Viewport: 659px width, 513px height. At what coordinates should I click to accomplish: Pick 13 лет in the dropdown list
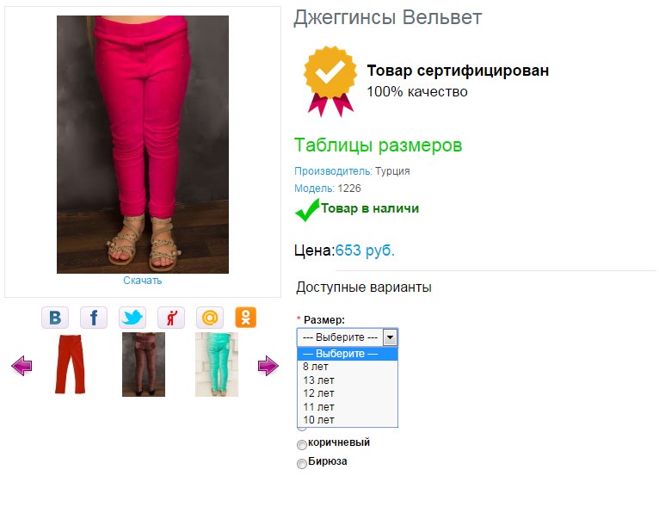[x=348, y=380]
